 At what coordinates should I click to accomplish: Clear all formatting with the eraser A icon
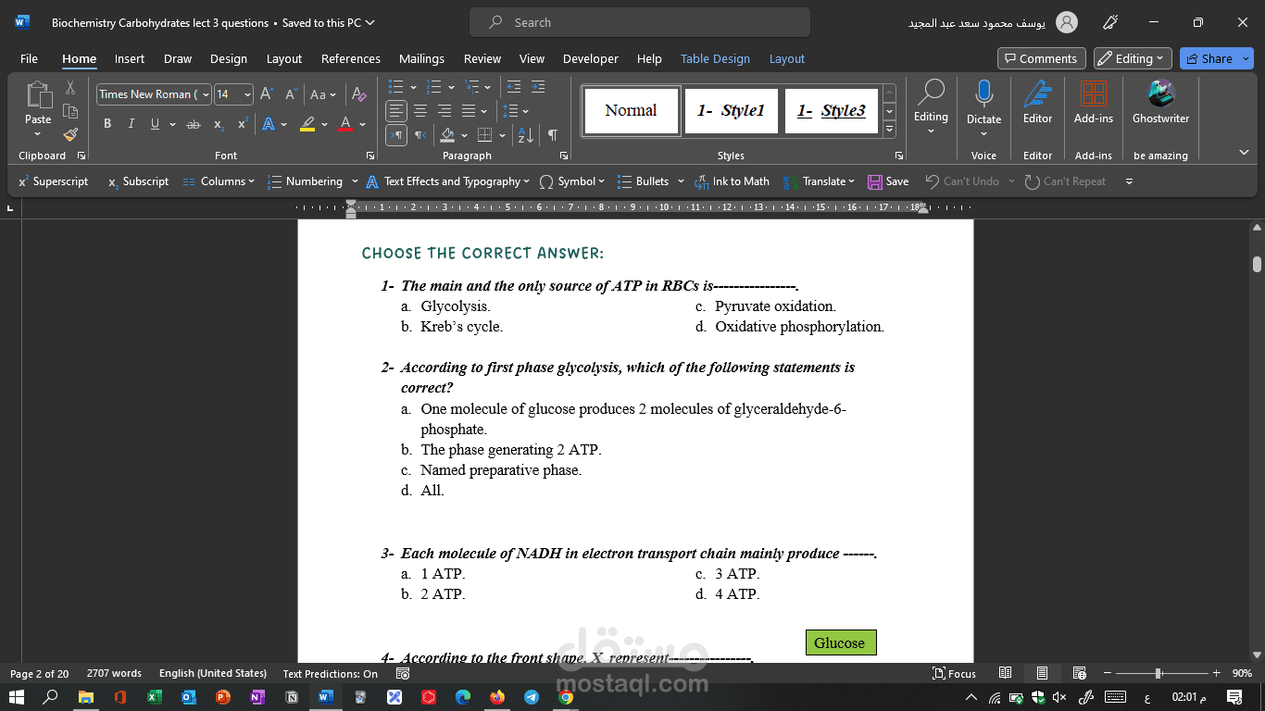(359, 94)
